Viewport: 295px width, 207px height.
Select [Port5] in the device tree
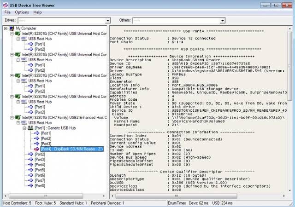(40, 170)
